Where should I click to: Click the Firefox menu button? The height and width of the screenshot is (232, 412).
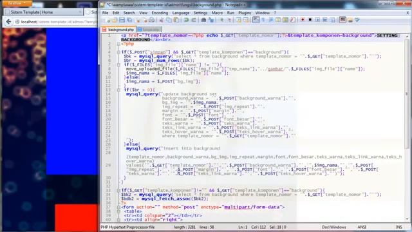point(17,3)
